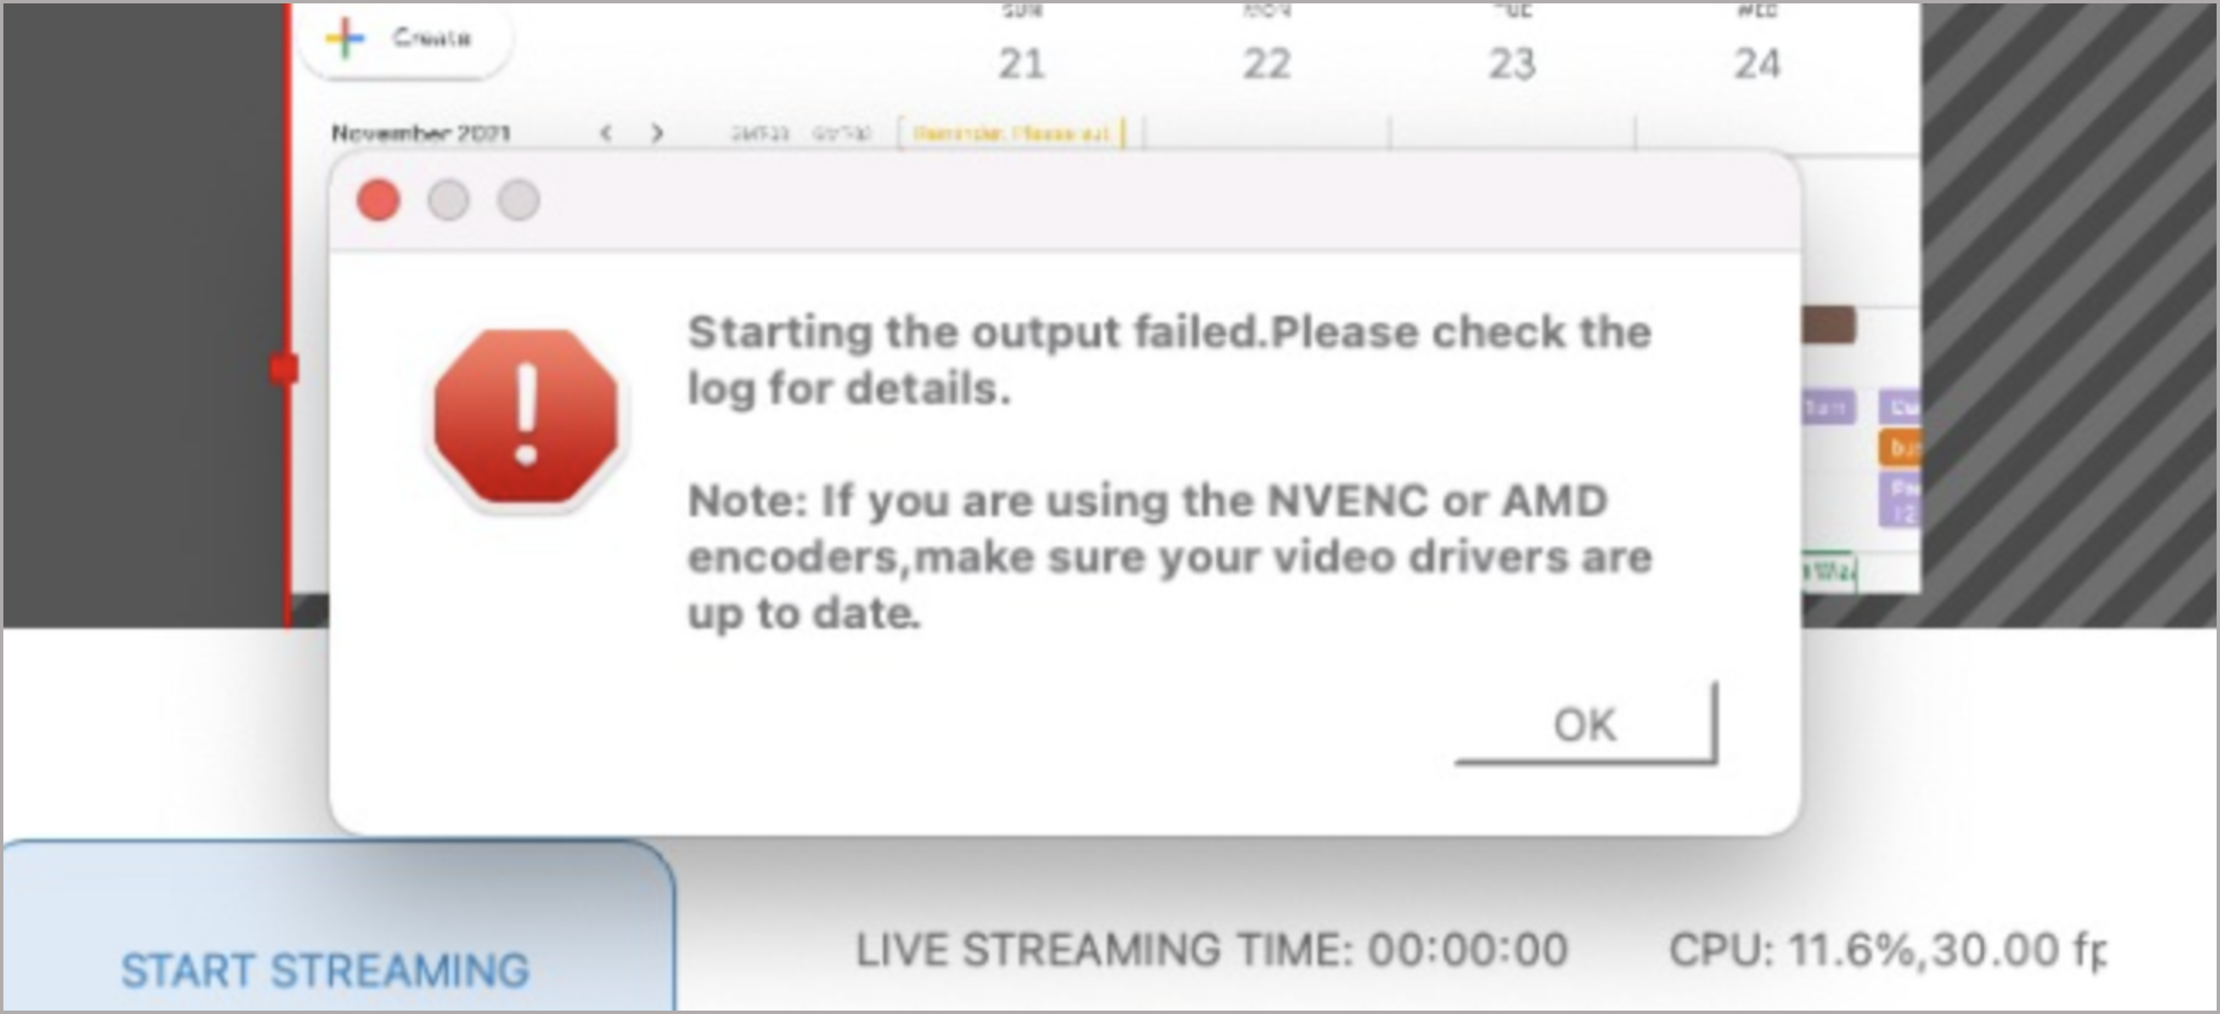2220x1014 pixels.
Task: Click the LIVE STREAMING TIME readout
Action: pos(1211,950)
